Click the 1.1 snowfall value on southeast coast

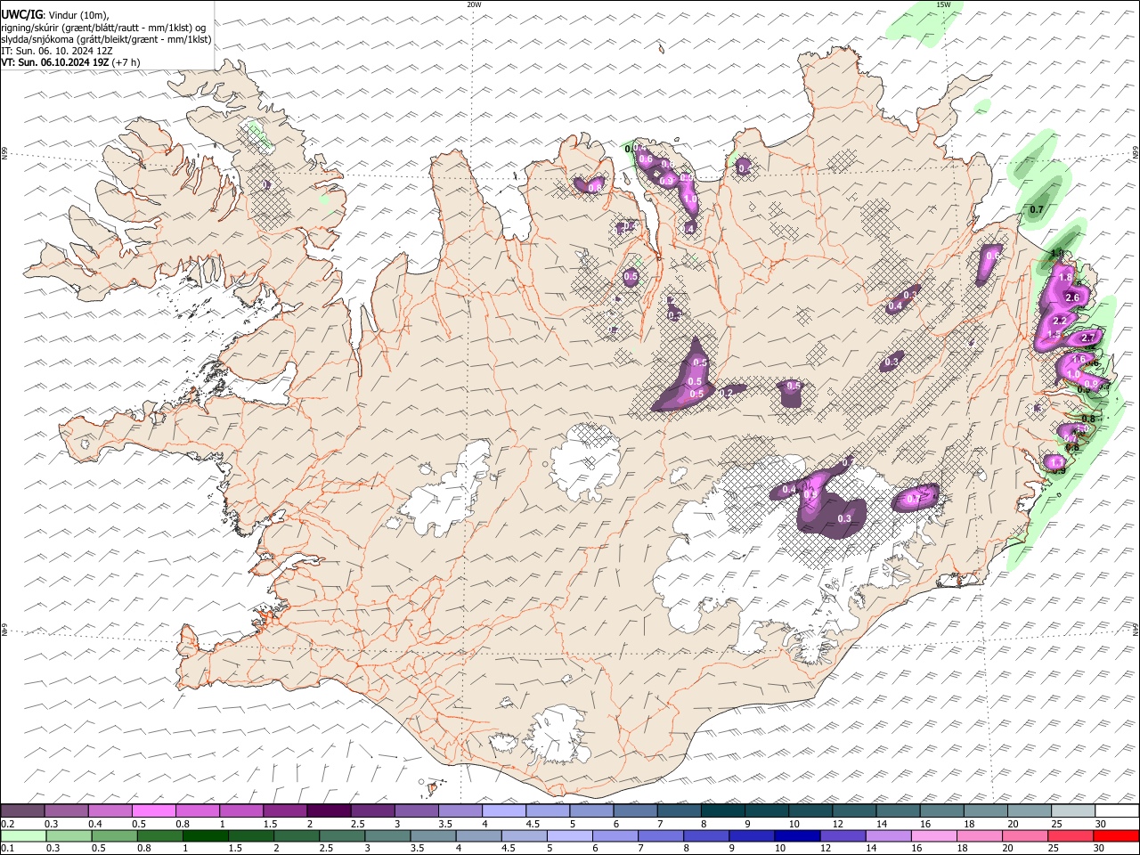tap(1056, 462)
